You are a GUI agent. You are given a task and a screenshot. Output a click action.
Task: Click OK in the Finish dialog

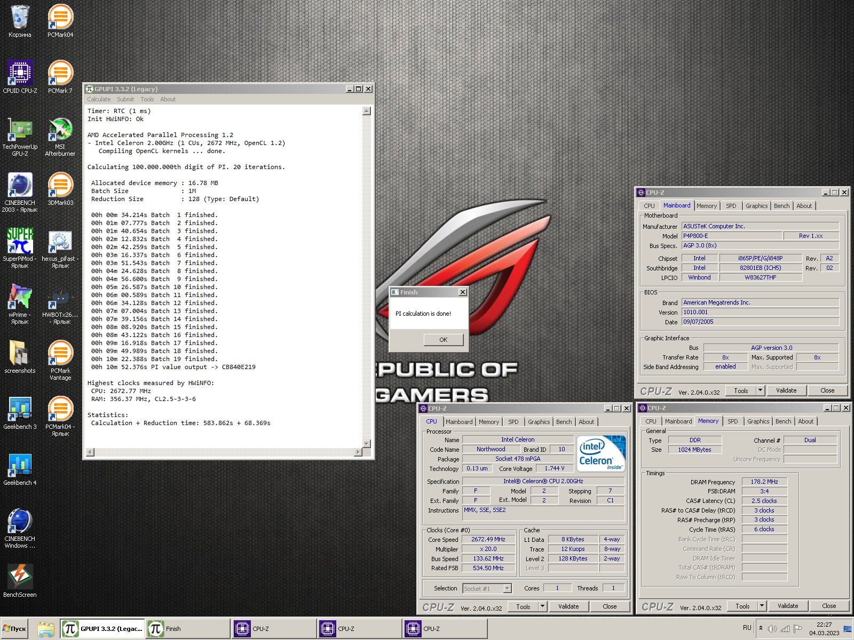pyautogui.click(x=444, y=340)
